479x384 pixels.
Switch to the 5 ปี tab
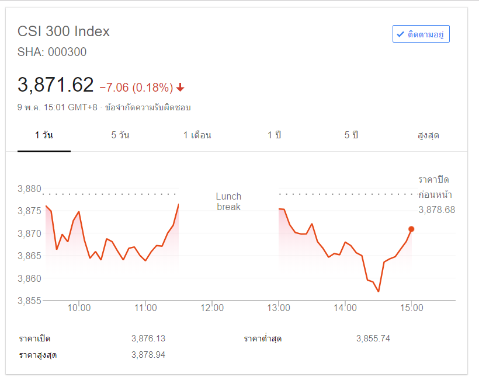(351, 135)
